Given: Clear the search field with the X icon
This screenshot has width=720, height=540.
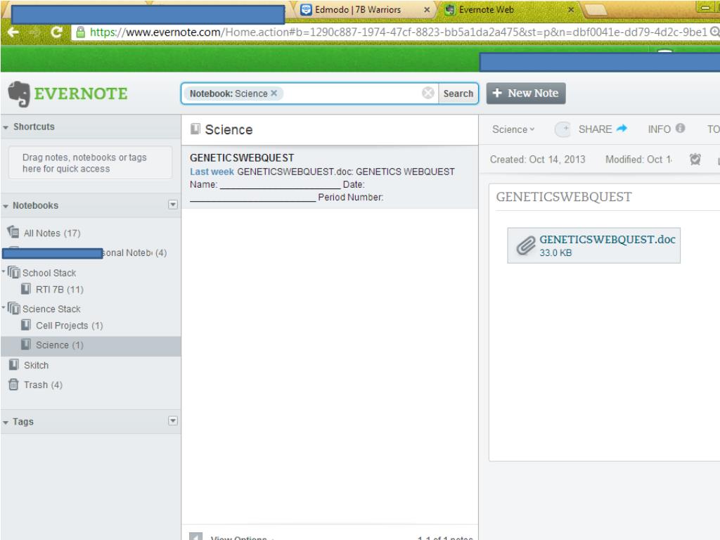Looking at the screenshot, I should tap(428, 94).
